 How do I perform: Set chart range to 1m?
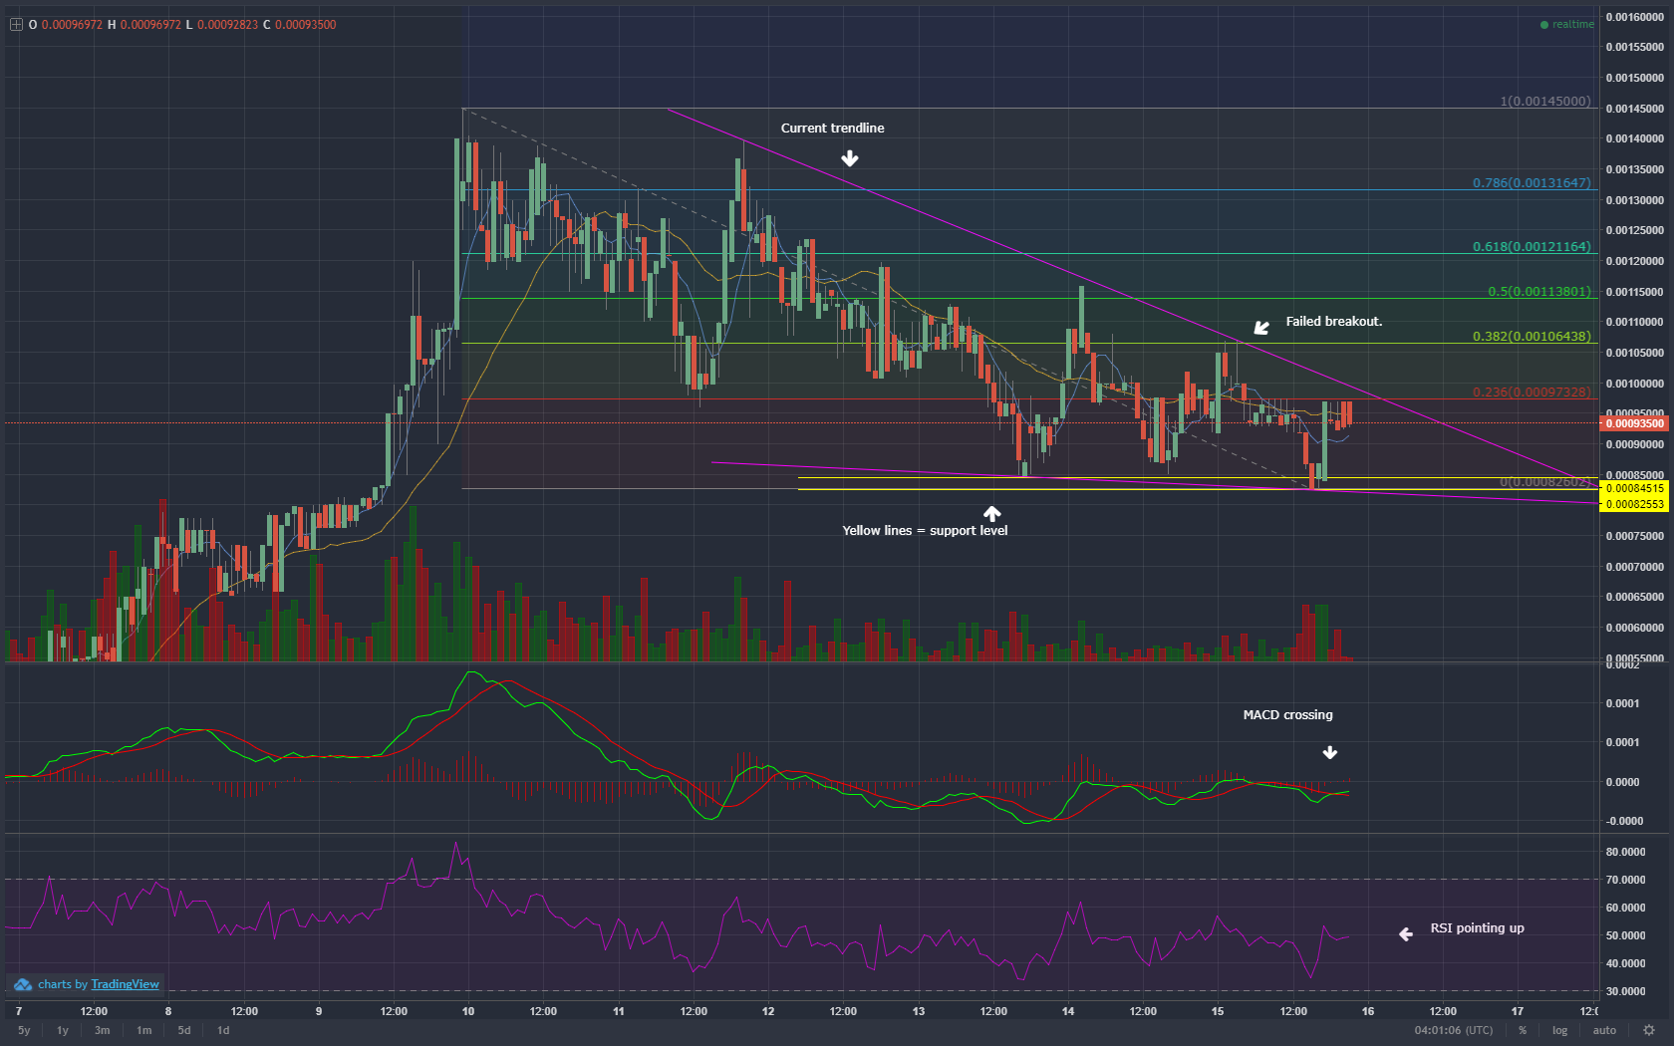tap(143, 1030)
